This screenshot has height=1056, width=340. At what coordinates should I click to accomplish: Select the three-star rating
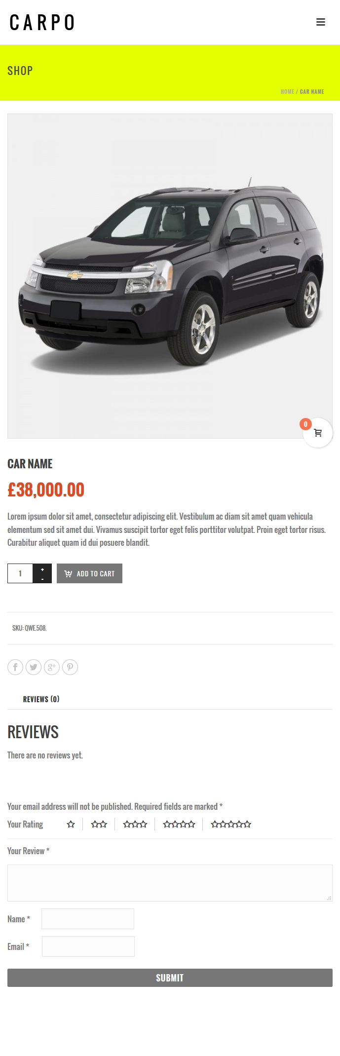tap(135, 824)
